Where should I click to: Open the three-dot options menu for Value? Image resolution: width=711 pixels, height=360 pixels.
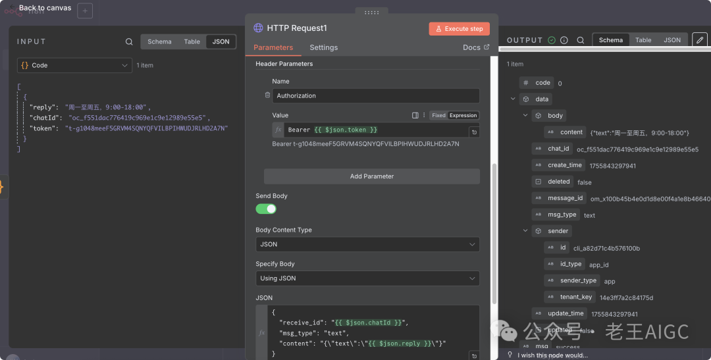(424, 115)
